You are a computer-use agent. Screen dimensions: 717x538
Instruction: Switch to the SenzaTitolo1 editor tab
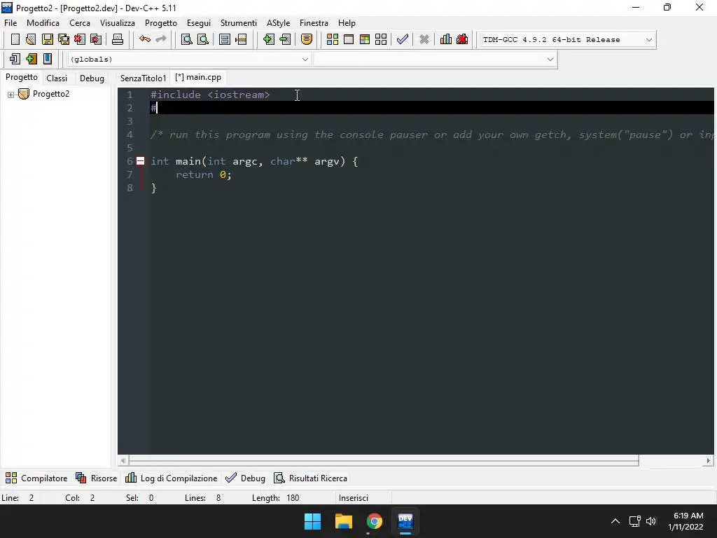pyautogui.click(x=143, y=78)
